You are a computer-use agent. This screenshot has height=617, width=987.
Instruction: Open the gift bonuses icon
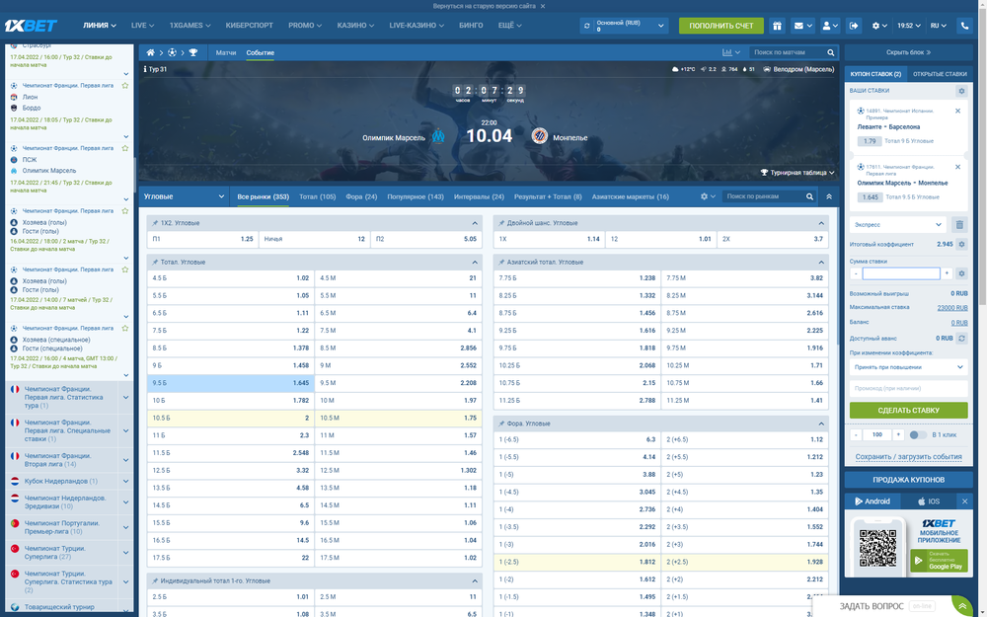778,26
